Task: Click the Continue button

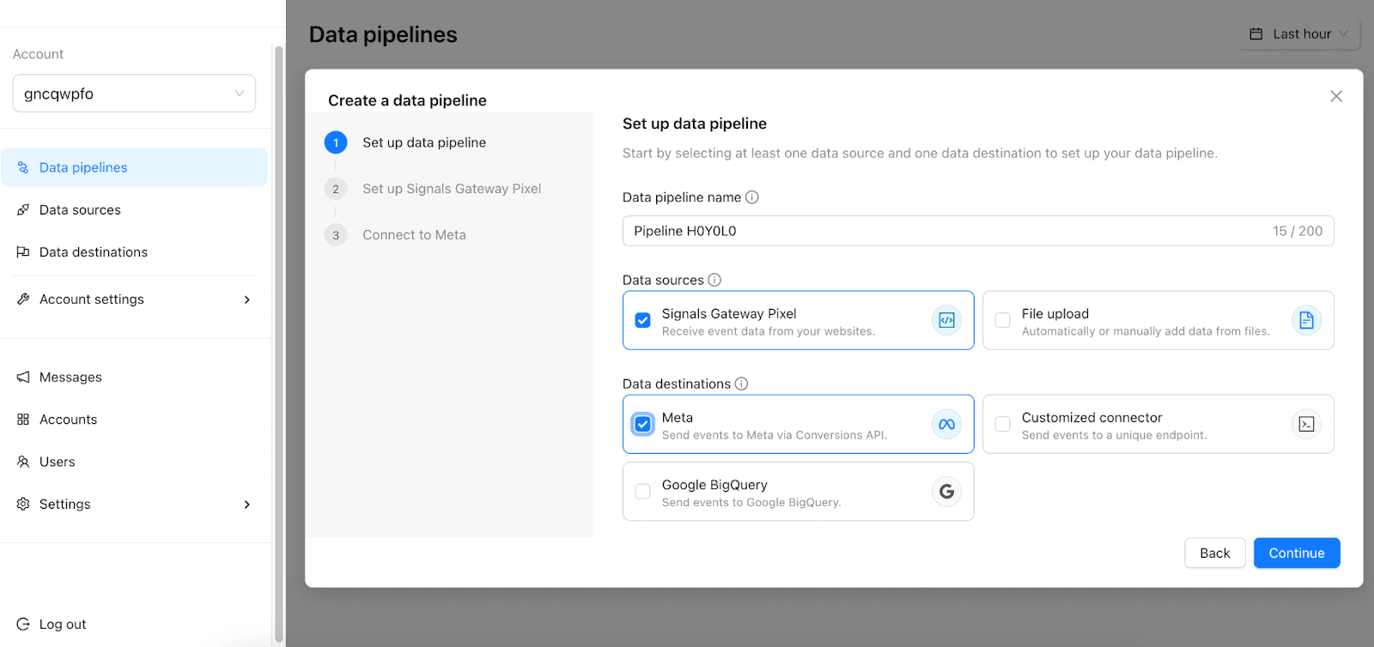Action: [1297, 553]
